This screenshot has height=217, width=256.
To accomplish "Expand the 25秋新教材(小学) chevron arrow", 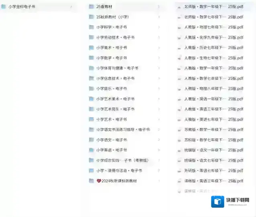I will coord(158,17).
